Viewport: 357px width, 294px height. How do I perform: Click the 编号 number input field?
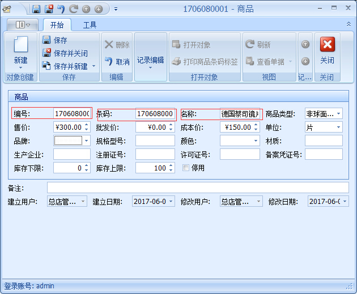coord(72,113)
